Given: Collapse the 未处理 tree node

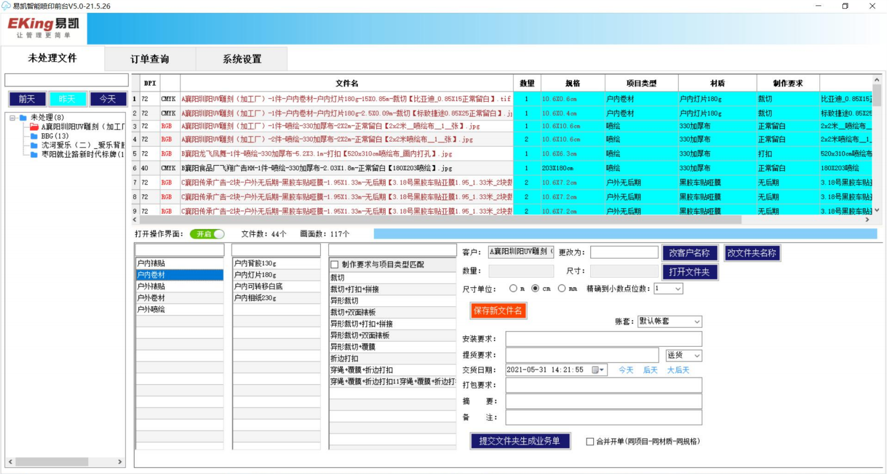Looking at the screenshot, I should [12, 118].
